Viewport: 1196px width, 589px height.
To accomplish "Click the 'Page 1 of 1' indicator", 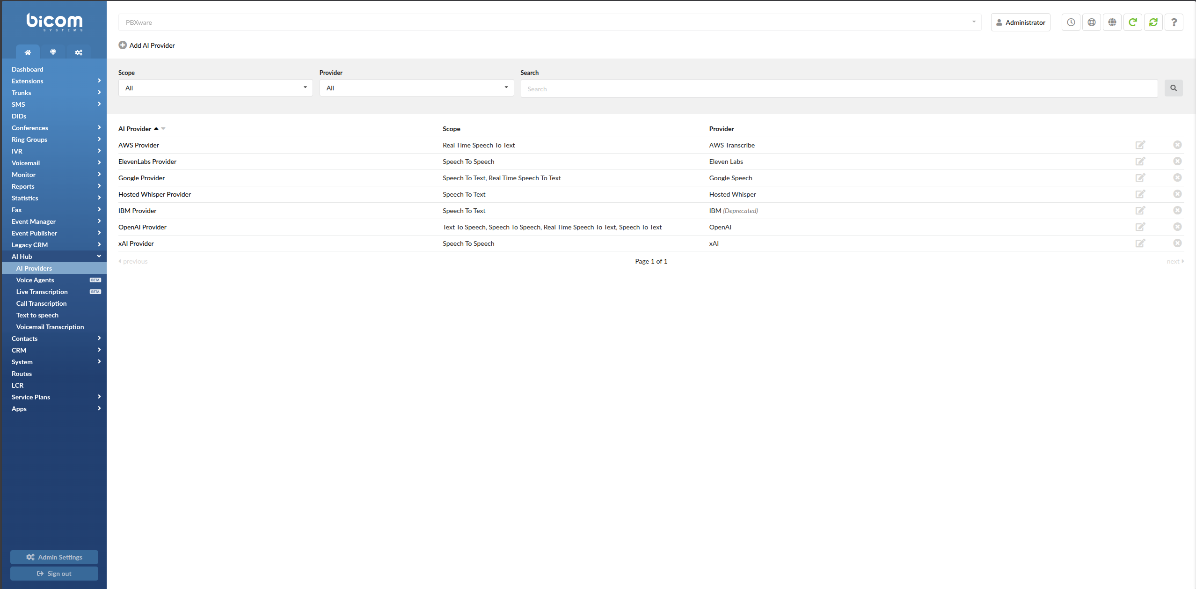I will pyautogui.click(x=651, y=261).
